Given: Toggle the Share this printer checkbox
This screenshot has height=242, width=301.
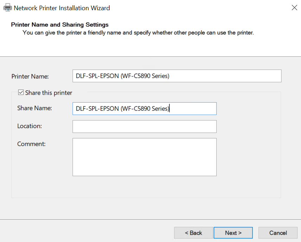Looking at the screenshot, I should pyautogui.click(x=21, y=93).
